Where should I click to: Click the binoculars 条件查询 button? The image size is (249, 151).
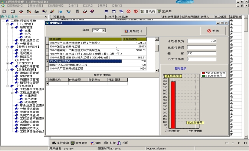60,143
